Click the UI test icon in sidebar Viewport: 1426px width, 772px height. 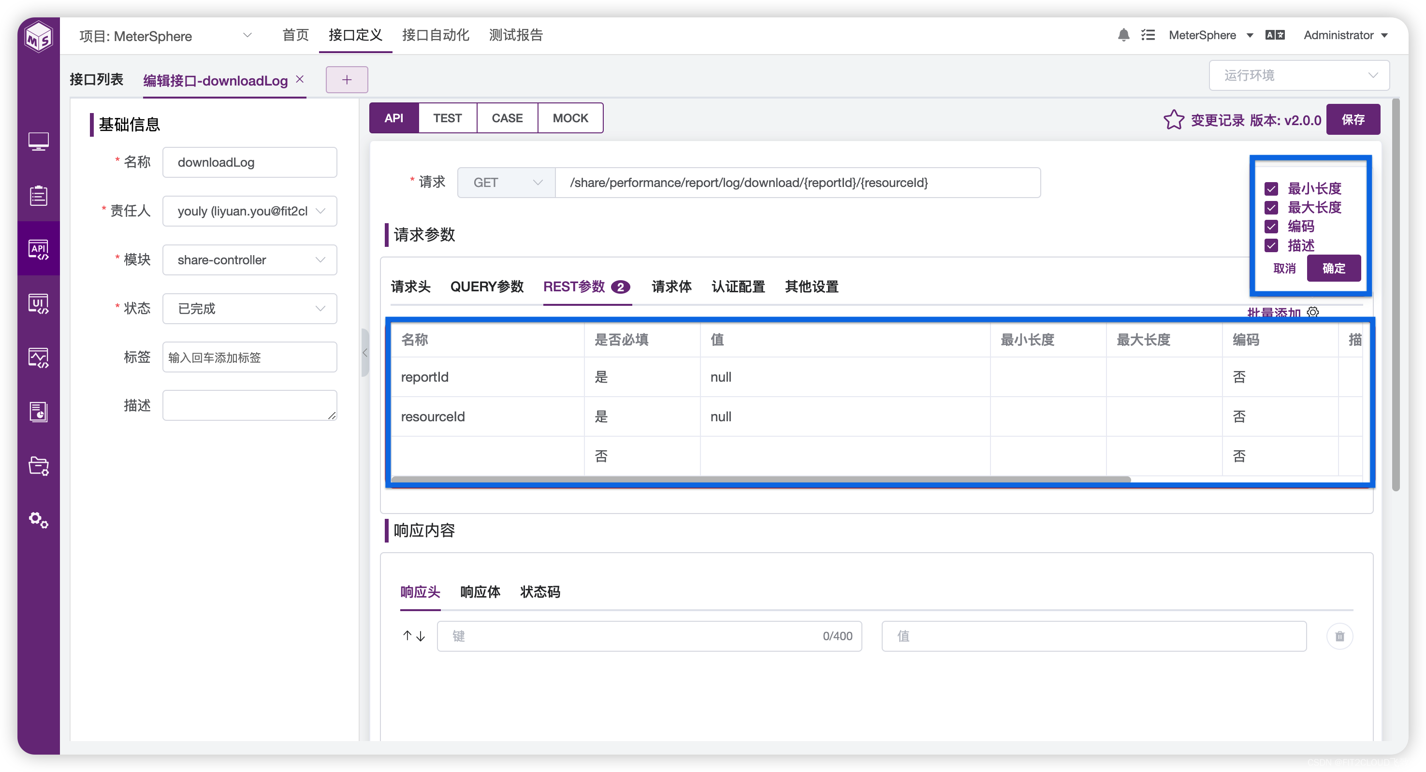[x=38, y=304]
